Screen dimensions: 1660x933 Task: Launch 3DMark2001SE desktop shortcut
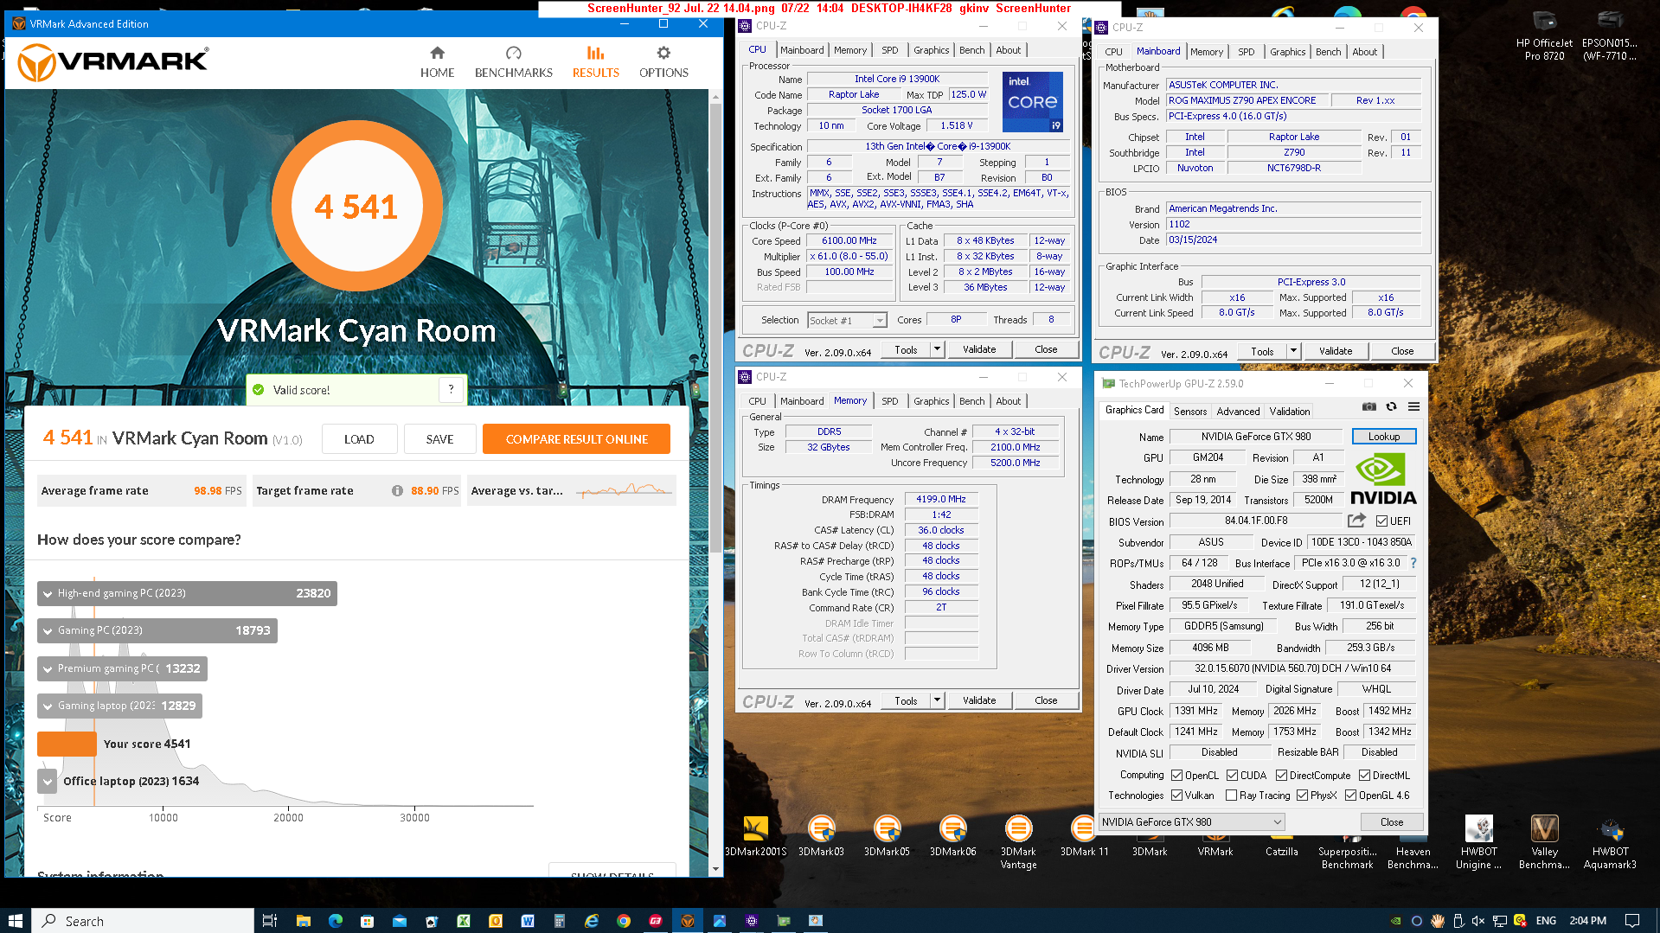pyautogui.click(x=755, y=836)
